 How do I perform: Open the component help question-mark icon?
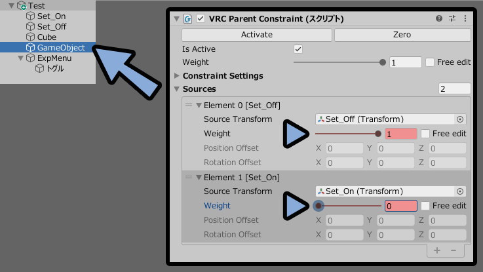(439, 18)
